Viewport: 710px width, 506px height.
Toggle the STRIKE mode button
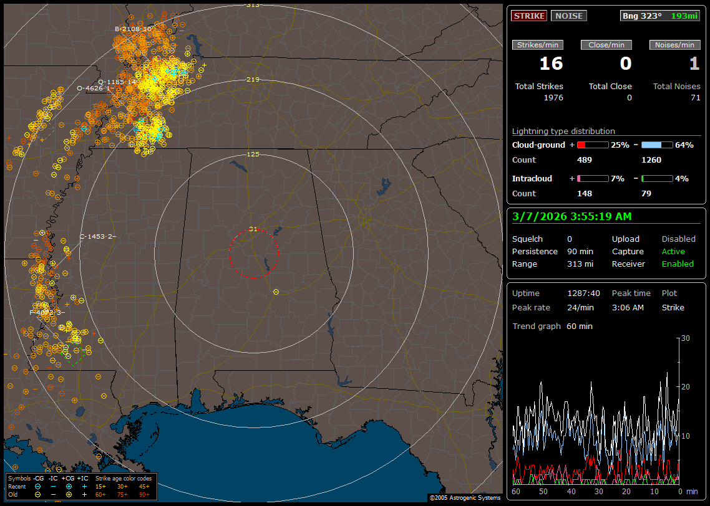pos(529,16)
